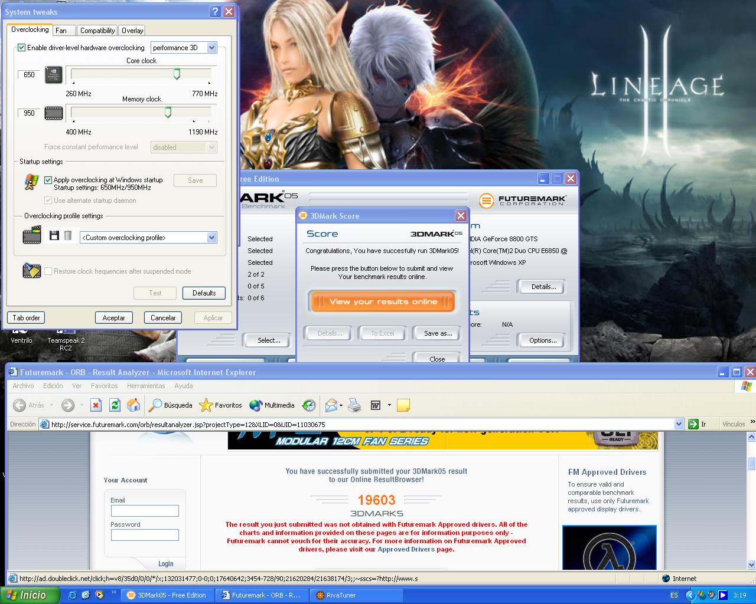
Task: Toggle Apply overclocking at Windows startup checkbox
Action: point(48,180)
